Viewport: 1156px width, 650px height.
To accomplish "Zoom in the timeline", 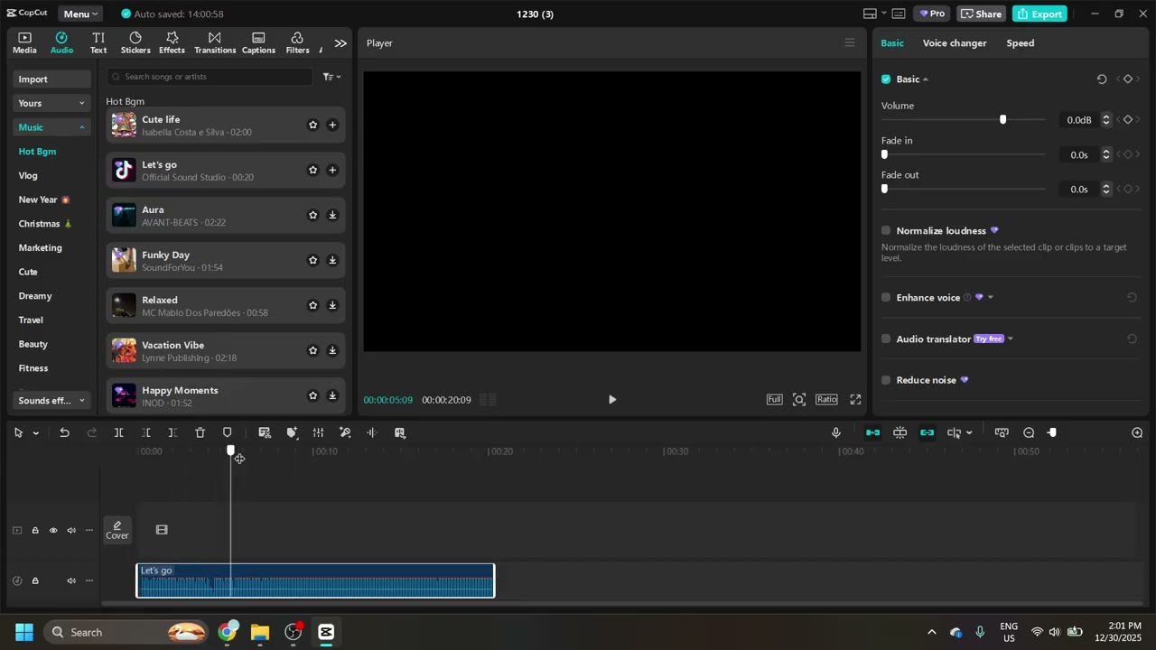I will [1137, 433].
